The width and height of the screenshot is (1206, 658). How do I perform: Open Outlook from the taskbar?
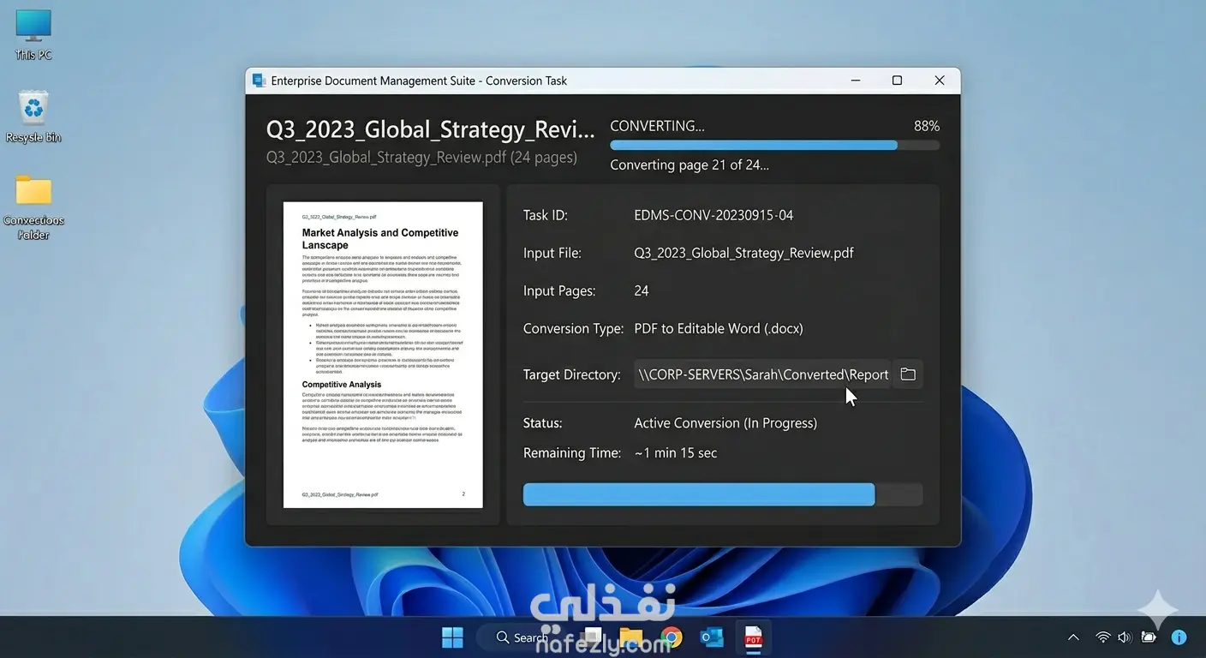tap(712, 637)
